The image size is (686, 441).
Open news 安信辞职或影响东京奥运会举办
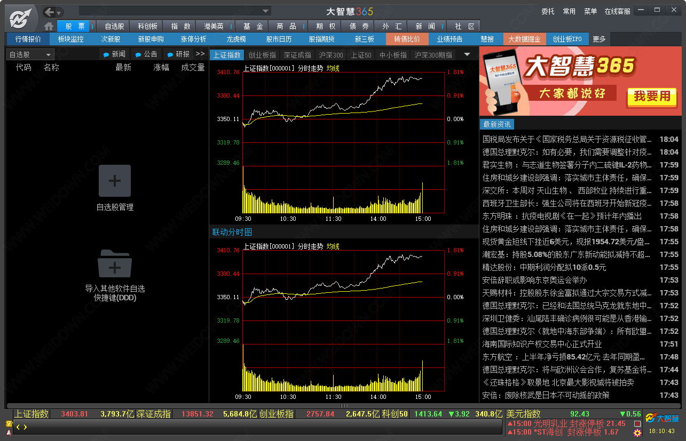pos(581,280)
